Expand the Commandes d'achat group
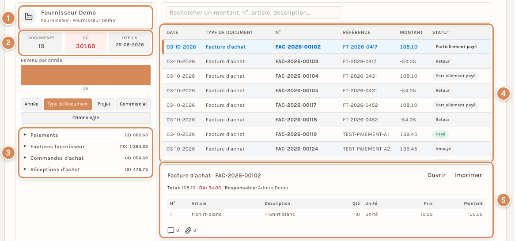The image size is (515, 241). click(x=86, y=158)
